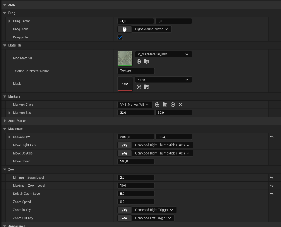Select the Drag Input label
The width and height of the screenshot is (281, 227).
point(21,29)
